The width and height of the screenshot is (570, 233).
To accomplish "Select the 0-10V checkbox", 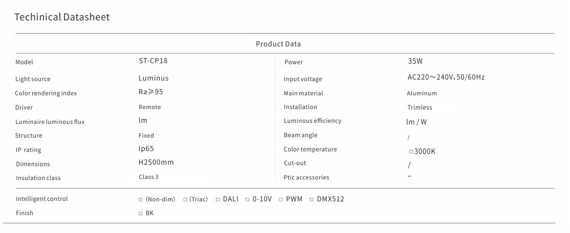I will coord(248,199).
